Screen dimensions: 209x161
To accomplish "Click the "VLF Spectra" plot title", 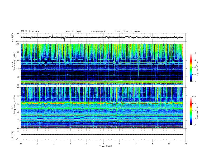I will click(x=30, y=32).
